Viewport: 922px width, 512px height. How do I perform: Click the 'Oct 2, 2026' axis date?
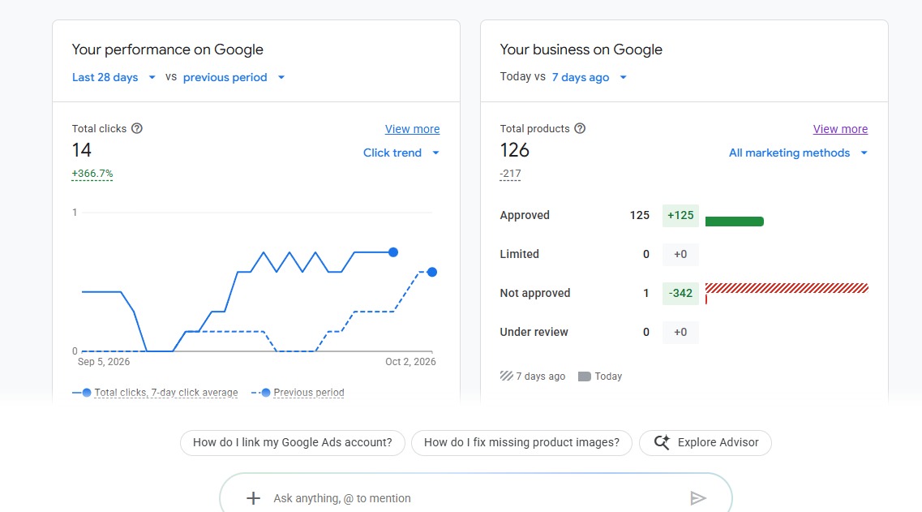410,362
